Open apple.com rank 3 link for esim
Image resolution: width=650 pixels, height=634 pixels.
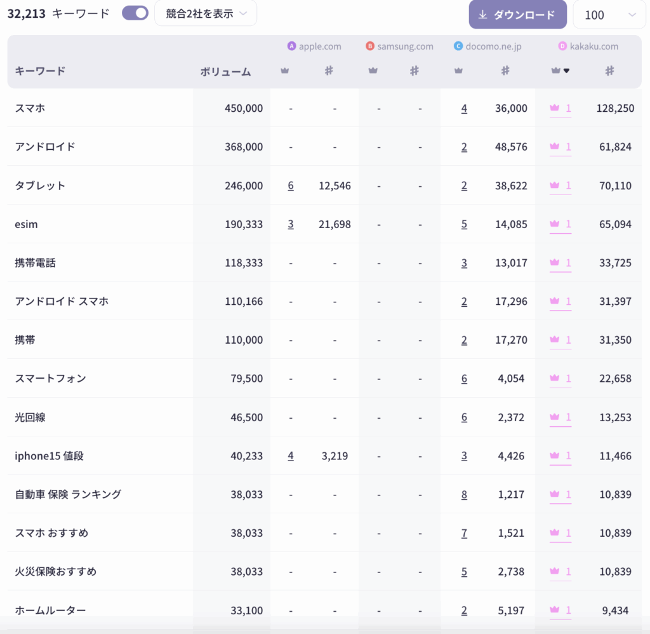pyautogui.click(x=291, y=224)
